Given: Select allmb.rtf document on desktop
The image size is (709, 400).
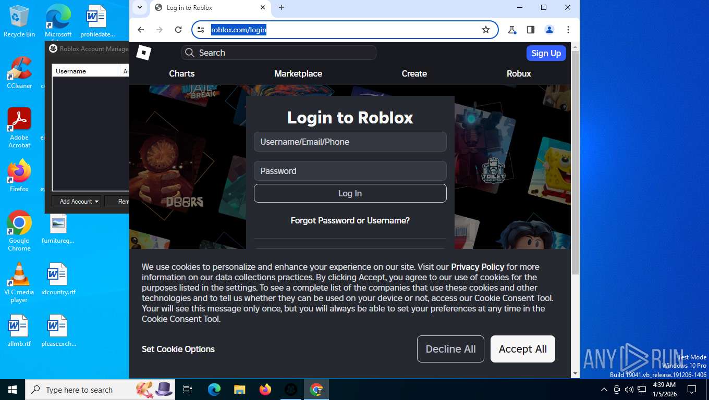Looking at the screenshot, I should [x=19, y=330].
